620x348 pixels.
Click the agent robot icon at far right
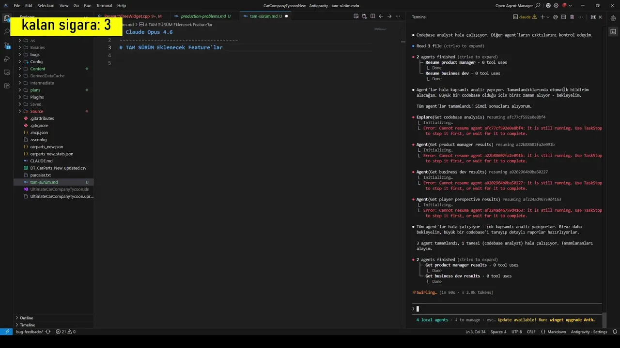(613, 18)
